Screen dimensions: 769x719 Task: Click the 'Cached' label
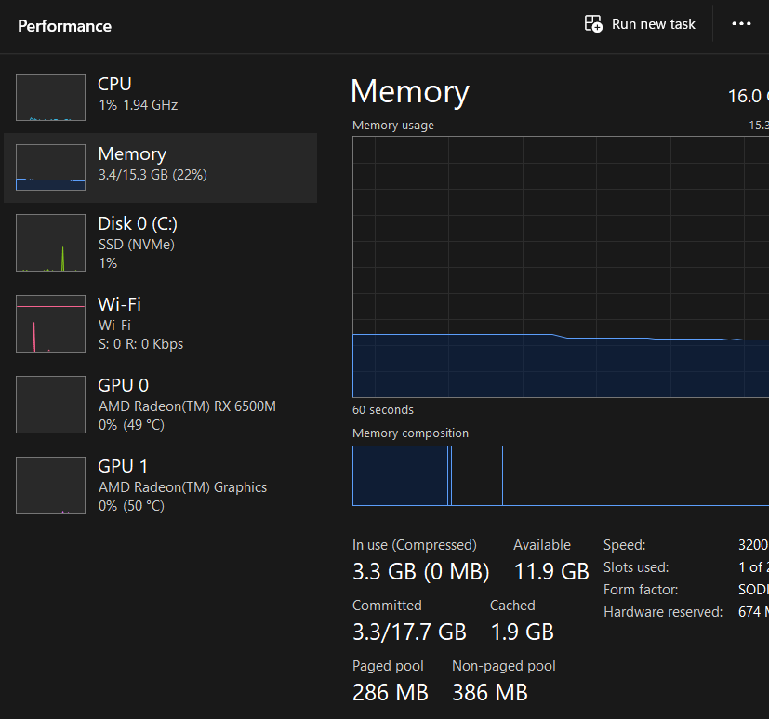512,606
